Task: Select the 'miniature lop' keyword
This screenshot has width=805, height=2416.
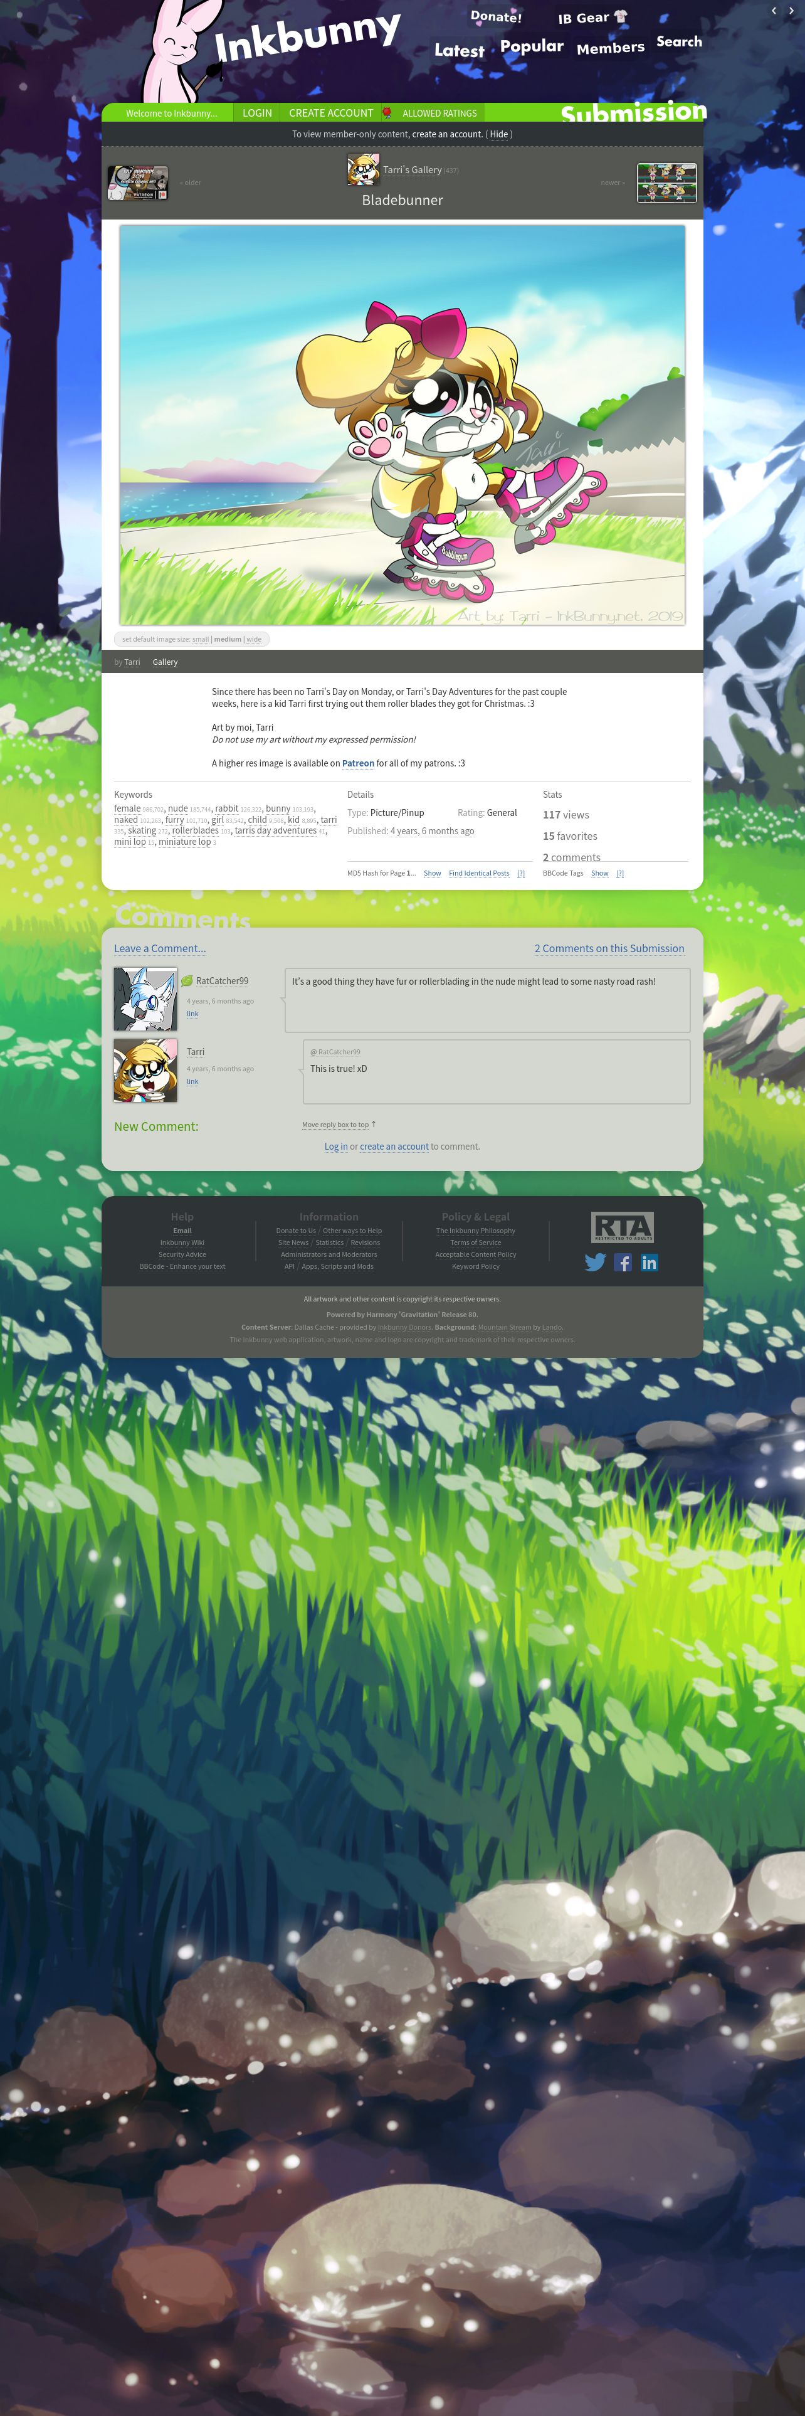Action: (184, 842)
